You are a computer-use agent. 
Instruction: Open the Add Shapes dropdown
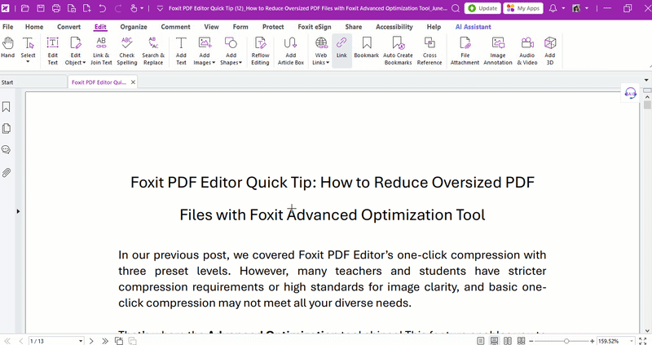[x=240, y=63]
